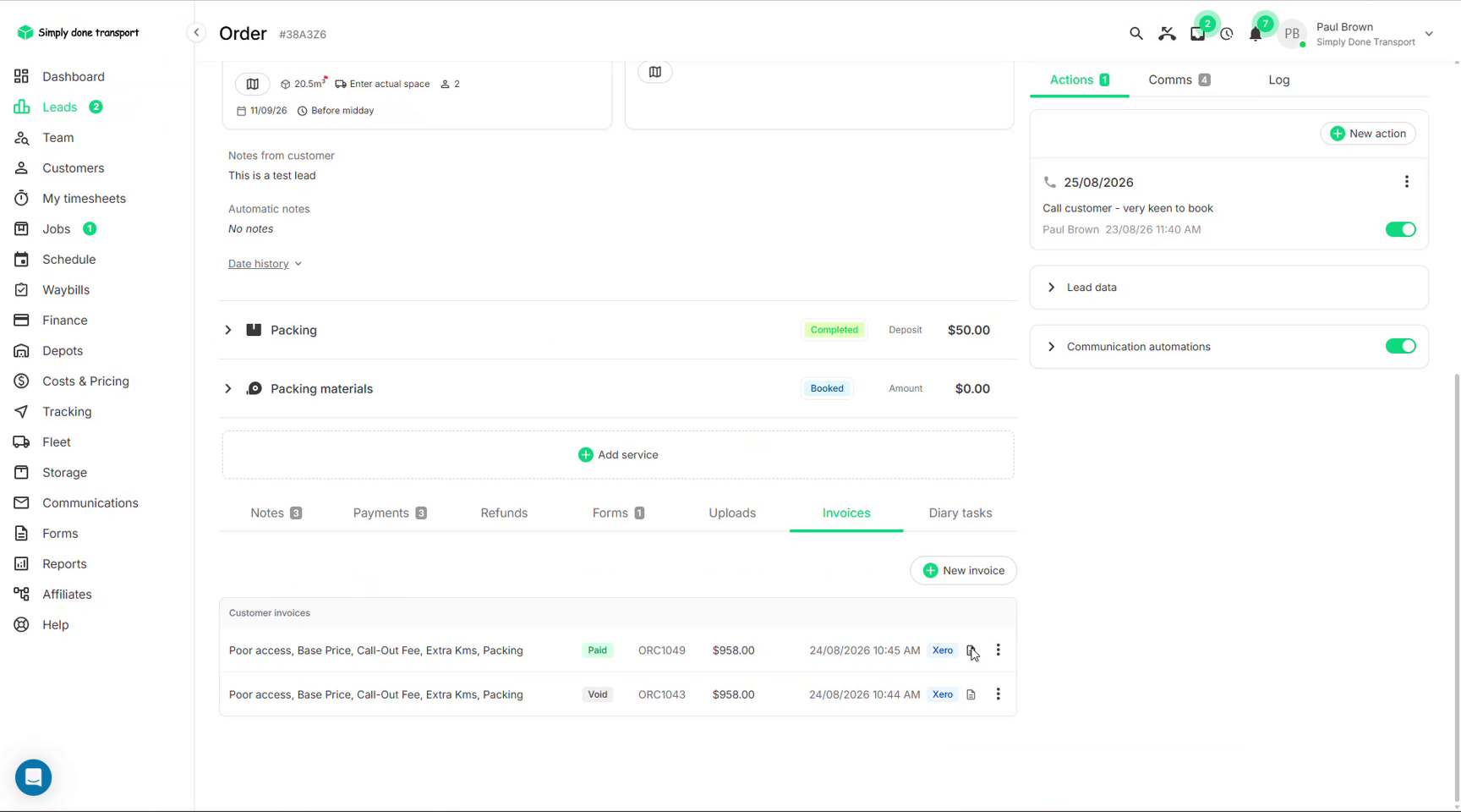Expand the Communication automations section
The height and width of the screenshot is (812, 1461).
pyautogui.click(x=1051, y=347)
